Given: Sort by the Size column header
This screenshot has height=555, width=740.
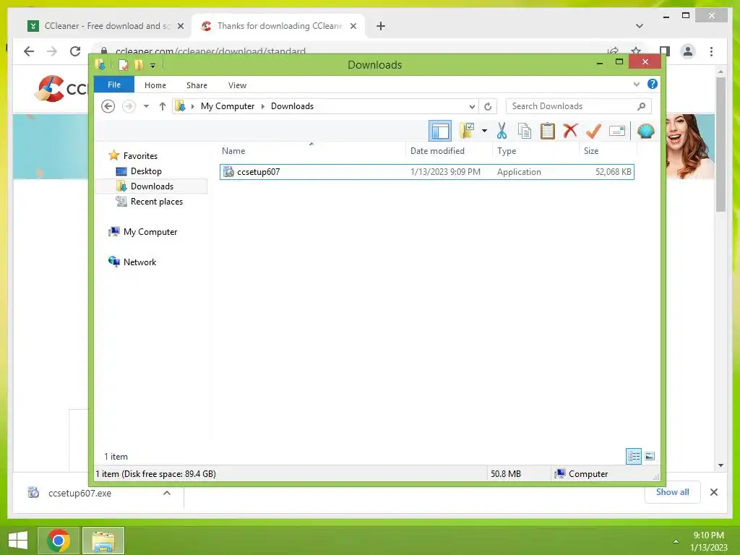Looking at the screenshot, I should tap(608, 150).
